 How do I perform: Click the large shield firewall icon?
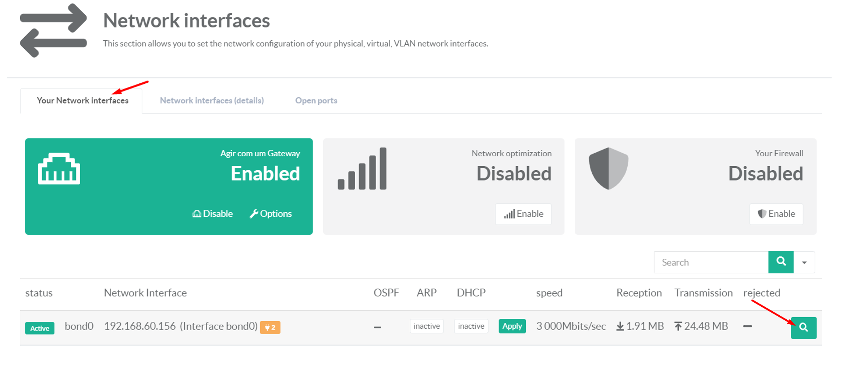click(x=608, y=168)
